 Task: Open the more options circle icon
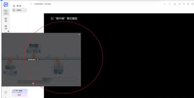pyautogui.click(x=188, y=4)
